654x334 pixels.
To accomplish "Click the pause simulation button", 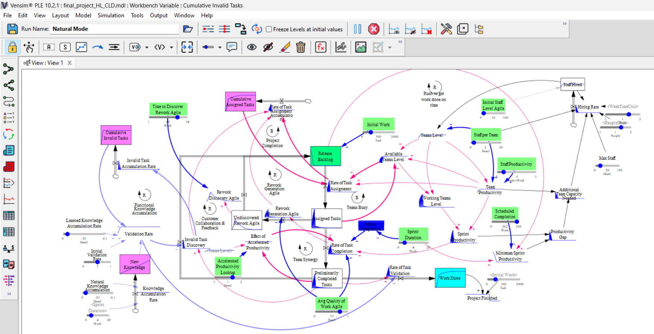I will 357,29.
